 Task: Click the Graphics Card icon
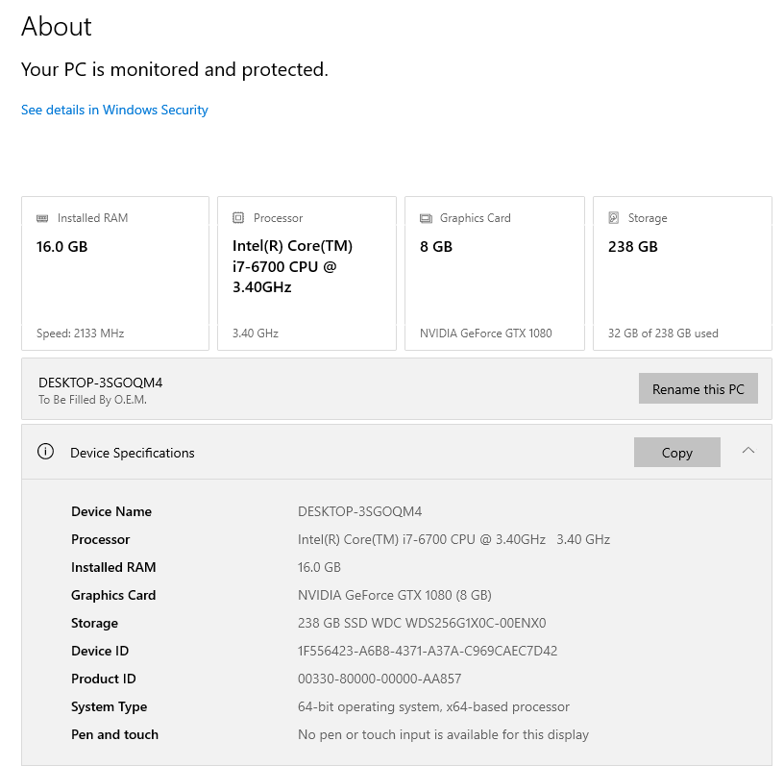[x=426, y=218]
